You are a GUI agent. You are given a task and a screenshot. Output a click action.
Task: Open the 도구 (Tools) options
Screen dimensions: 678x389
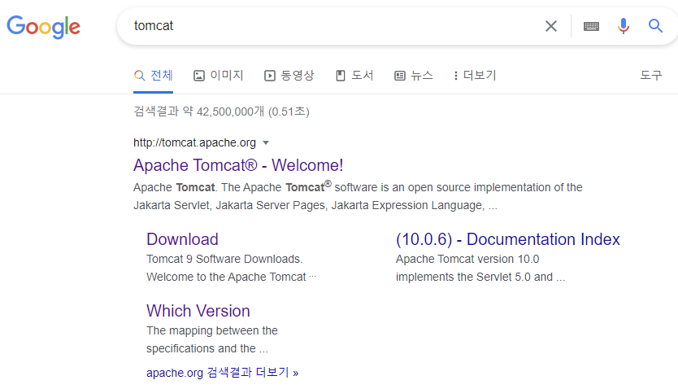click(650, 76)
